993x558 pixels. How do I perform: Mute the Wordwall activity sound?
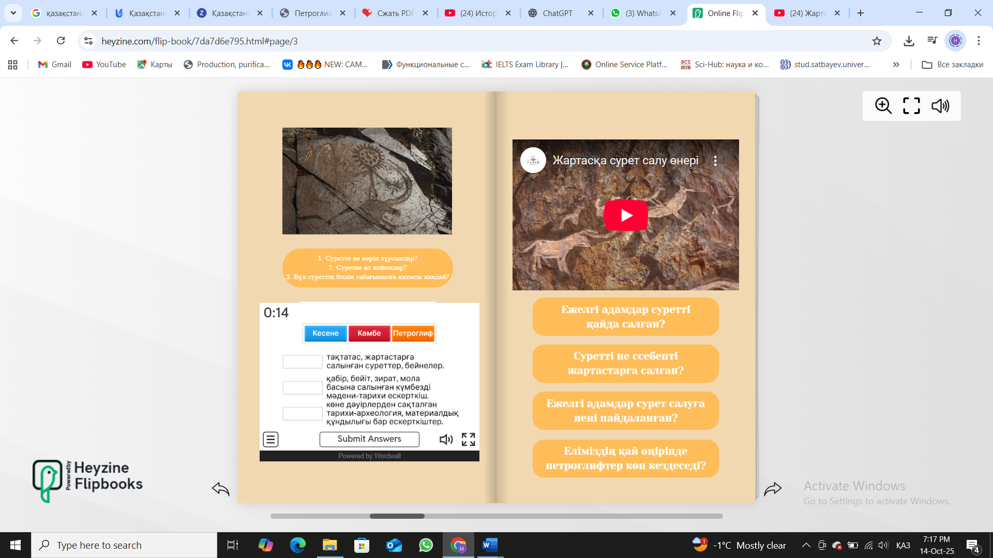click(446, 439)
